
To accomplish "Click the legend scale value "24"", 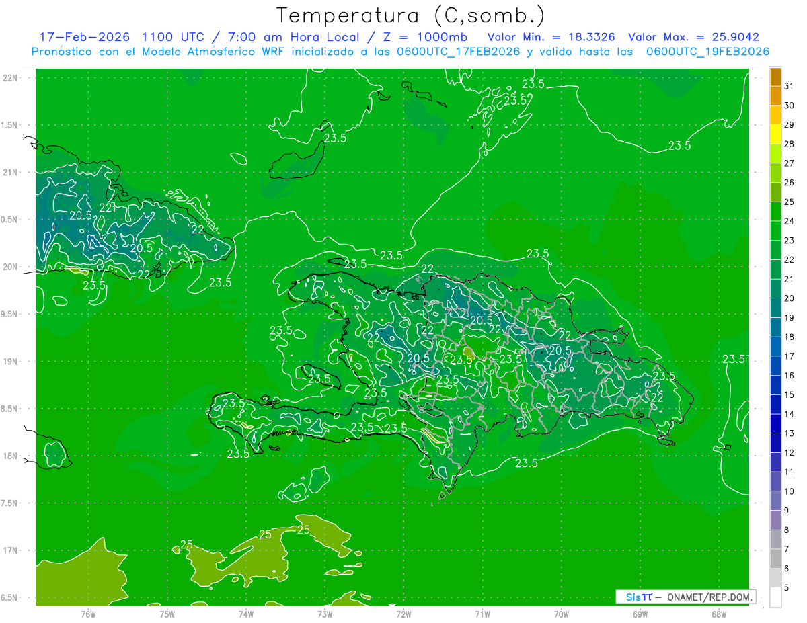I will (790, 221).
